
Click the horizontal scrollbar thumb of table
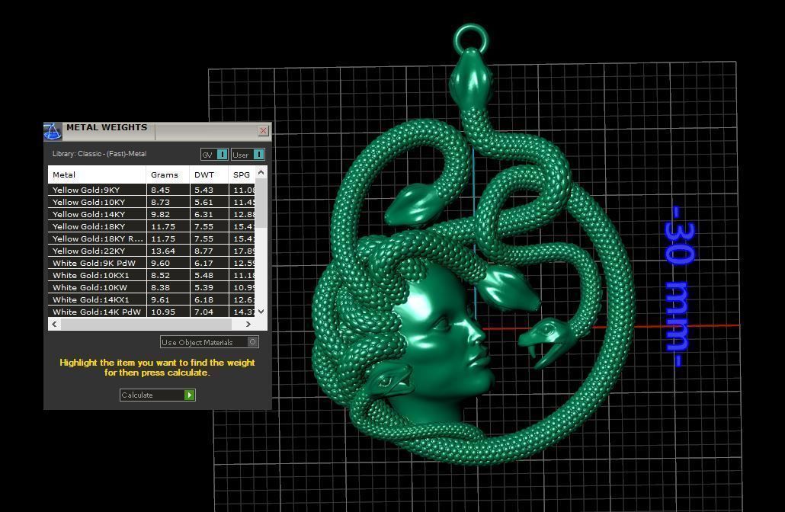(146, 325)
